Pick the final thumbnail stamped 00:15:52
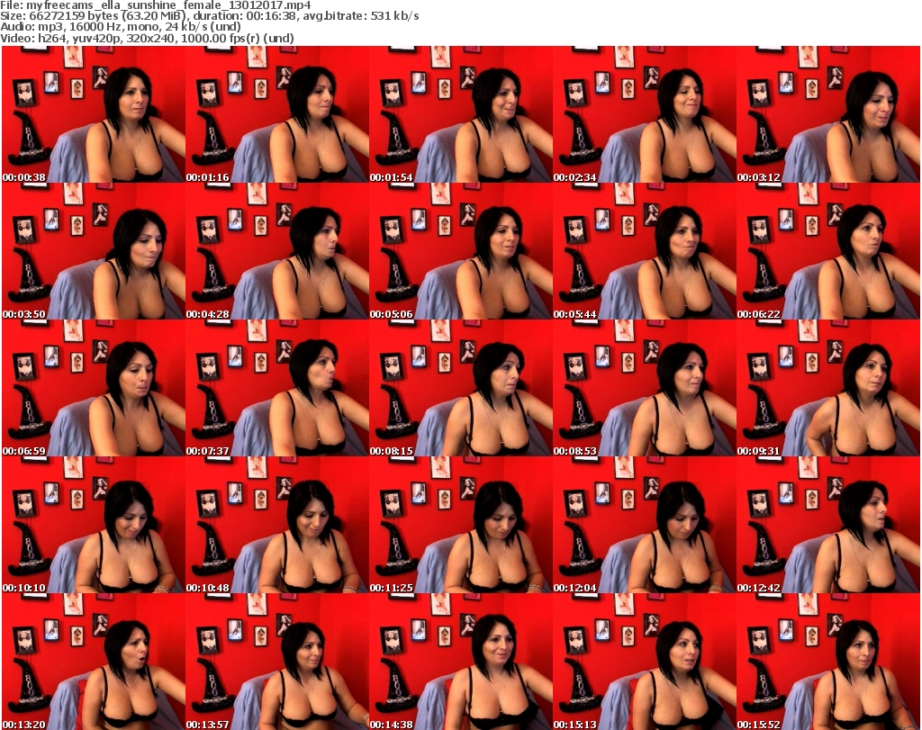Screen dimensions: 922x730 click(x=828, y=662)
